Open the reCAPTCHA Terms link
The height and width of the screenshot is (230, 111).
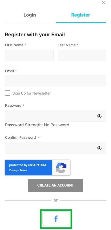23,170
